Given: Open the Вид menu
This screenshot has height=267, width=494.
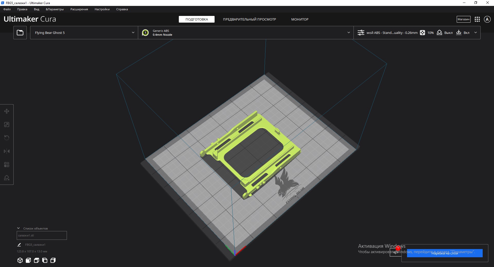Looking at the screenshot, I should tap(37, 9).
